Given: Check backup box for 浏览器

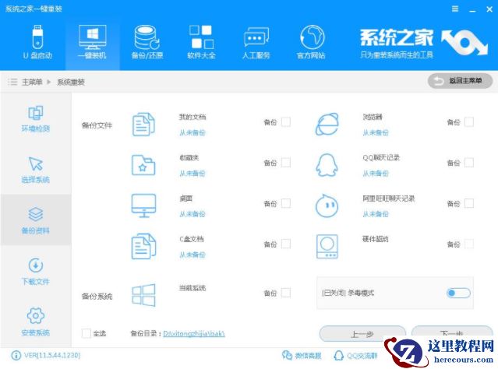Looking at the screenshot, I should (469, 122).
